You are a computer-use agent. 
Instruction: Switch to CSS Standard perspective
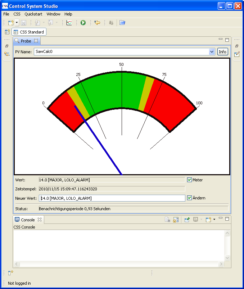[29, 32]
